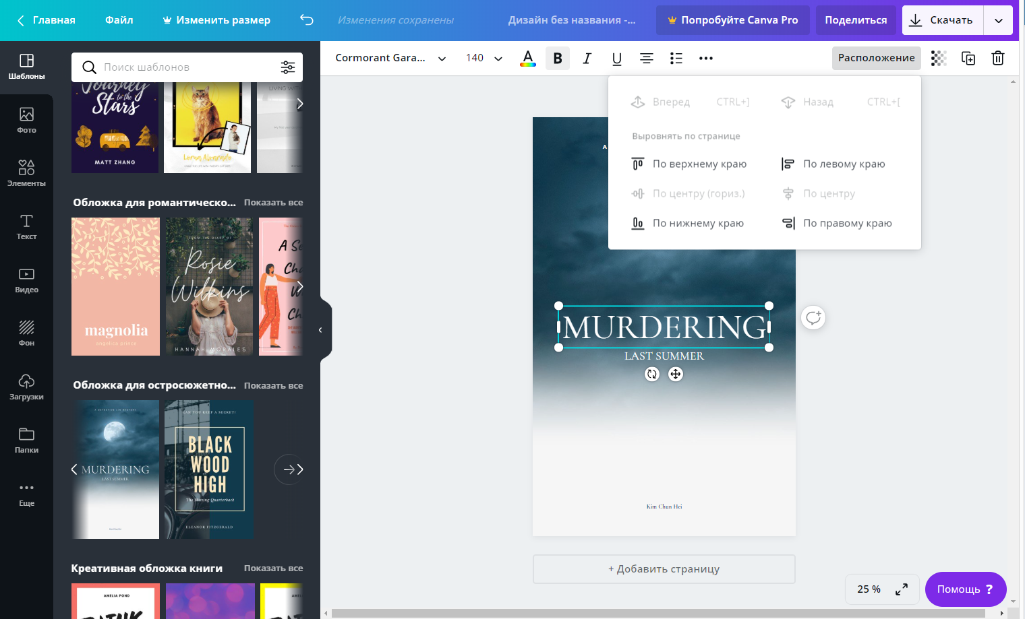Click the Share button

(x=856, y=20)
